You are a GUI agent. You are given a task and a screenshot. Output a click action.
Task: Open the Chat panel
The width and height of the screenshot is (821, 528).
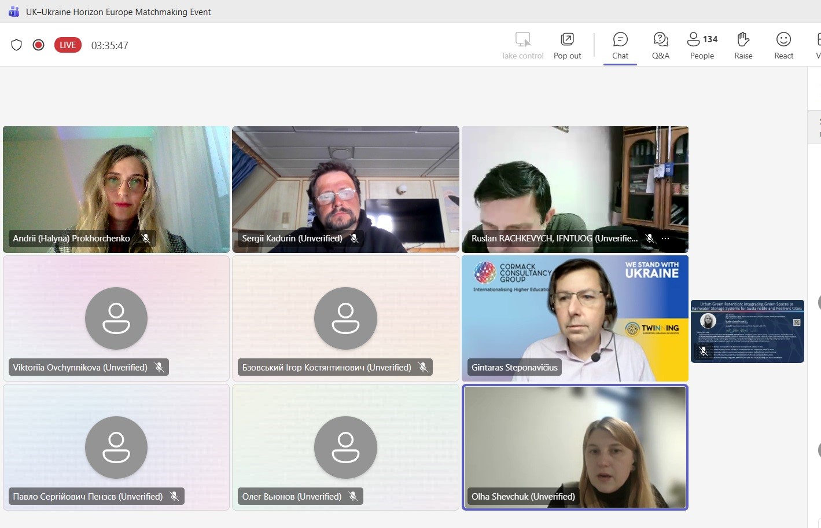[620, 46]
